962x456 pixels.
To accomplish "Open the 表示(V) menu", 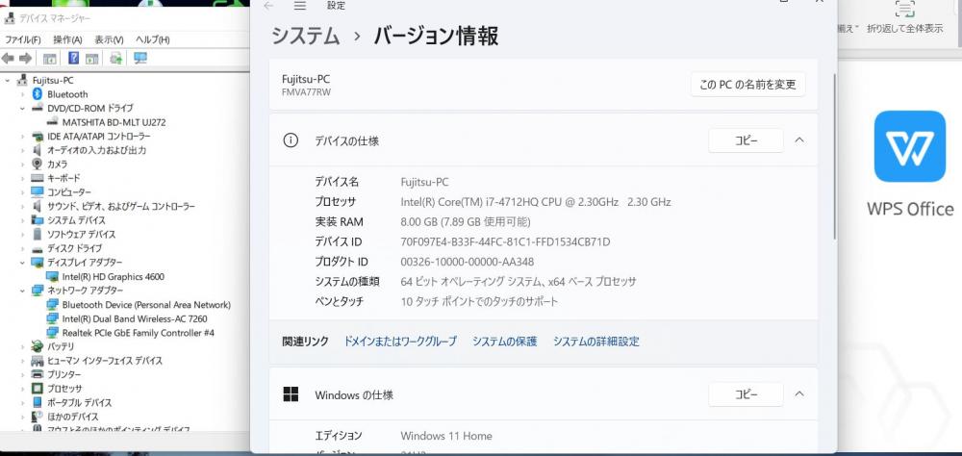I will click(x=109, y=39).
